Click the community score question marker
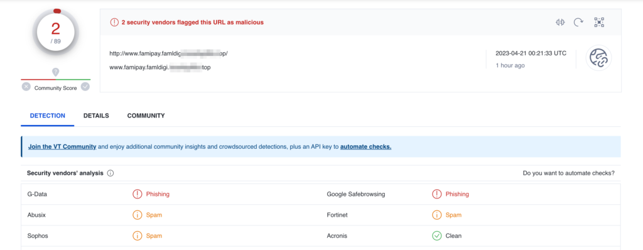Viewport: 643px width, 250px height. [56, 72]
